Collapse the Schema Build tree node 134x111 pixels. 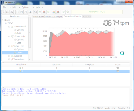pos(9,27)
